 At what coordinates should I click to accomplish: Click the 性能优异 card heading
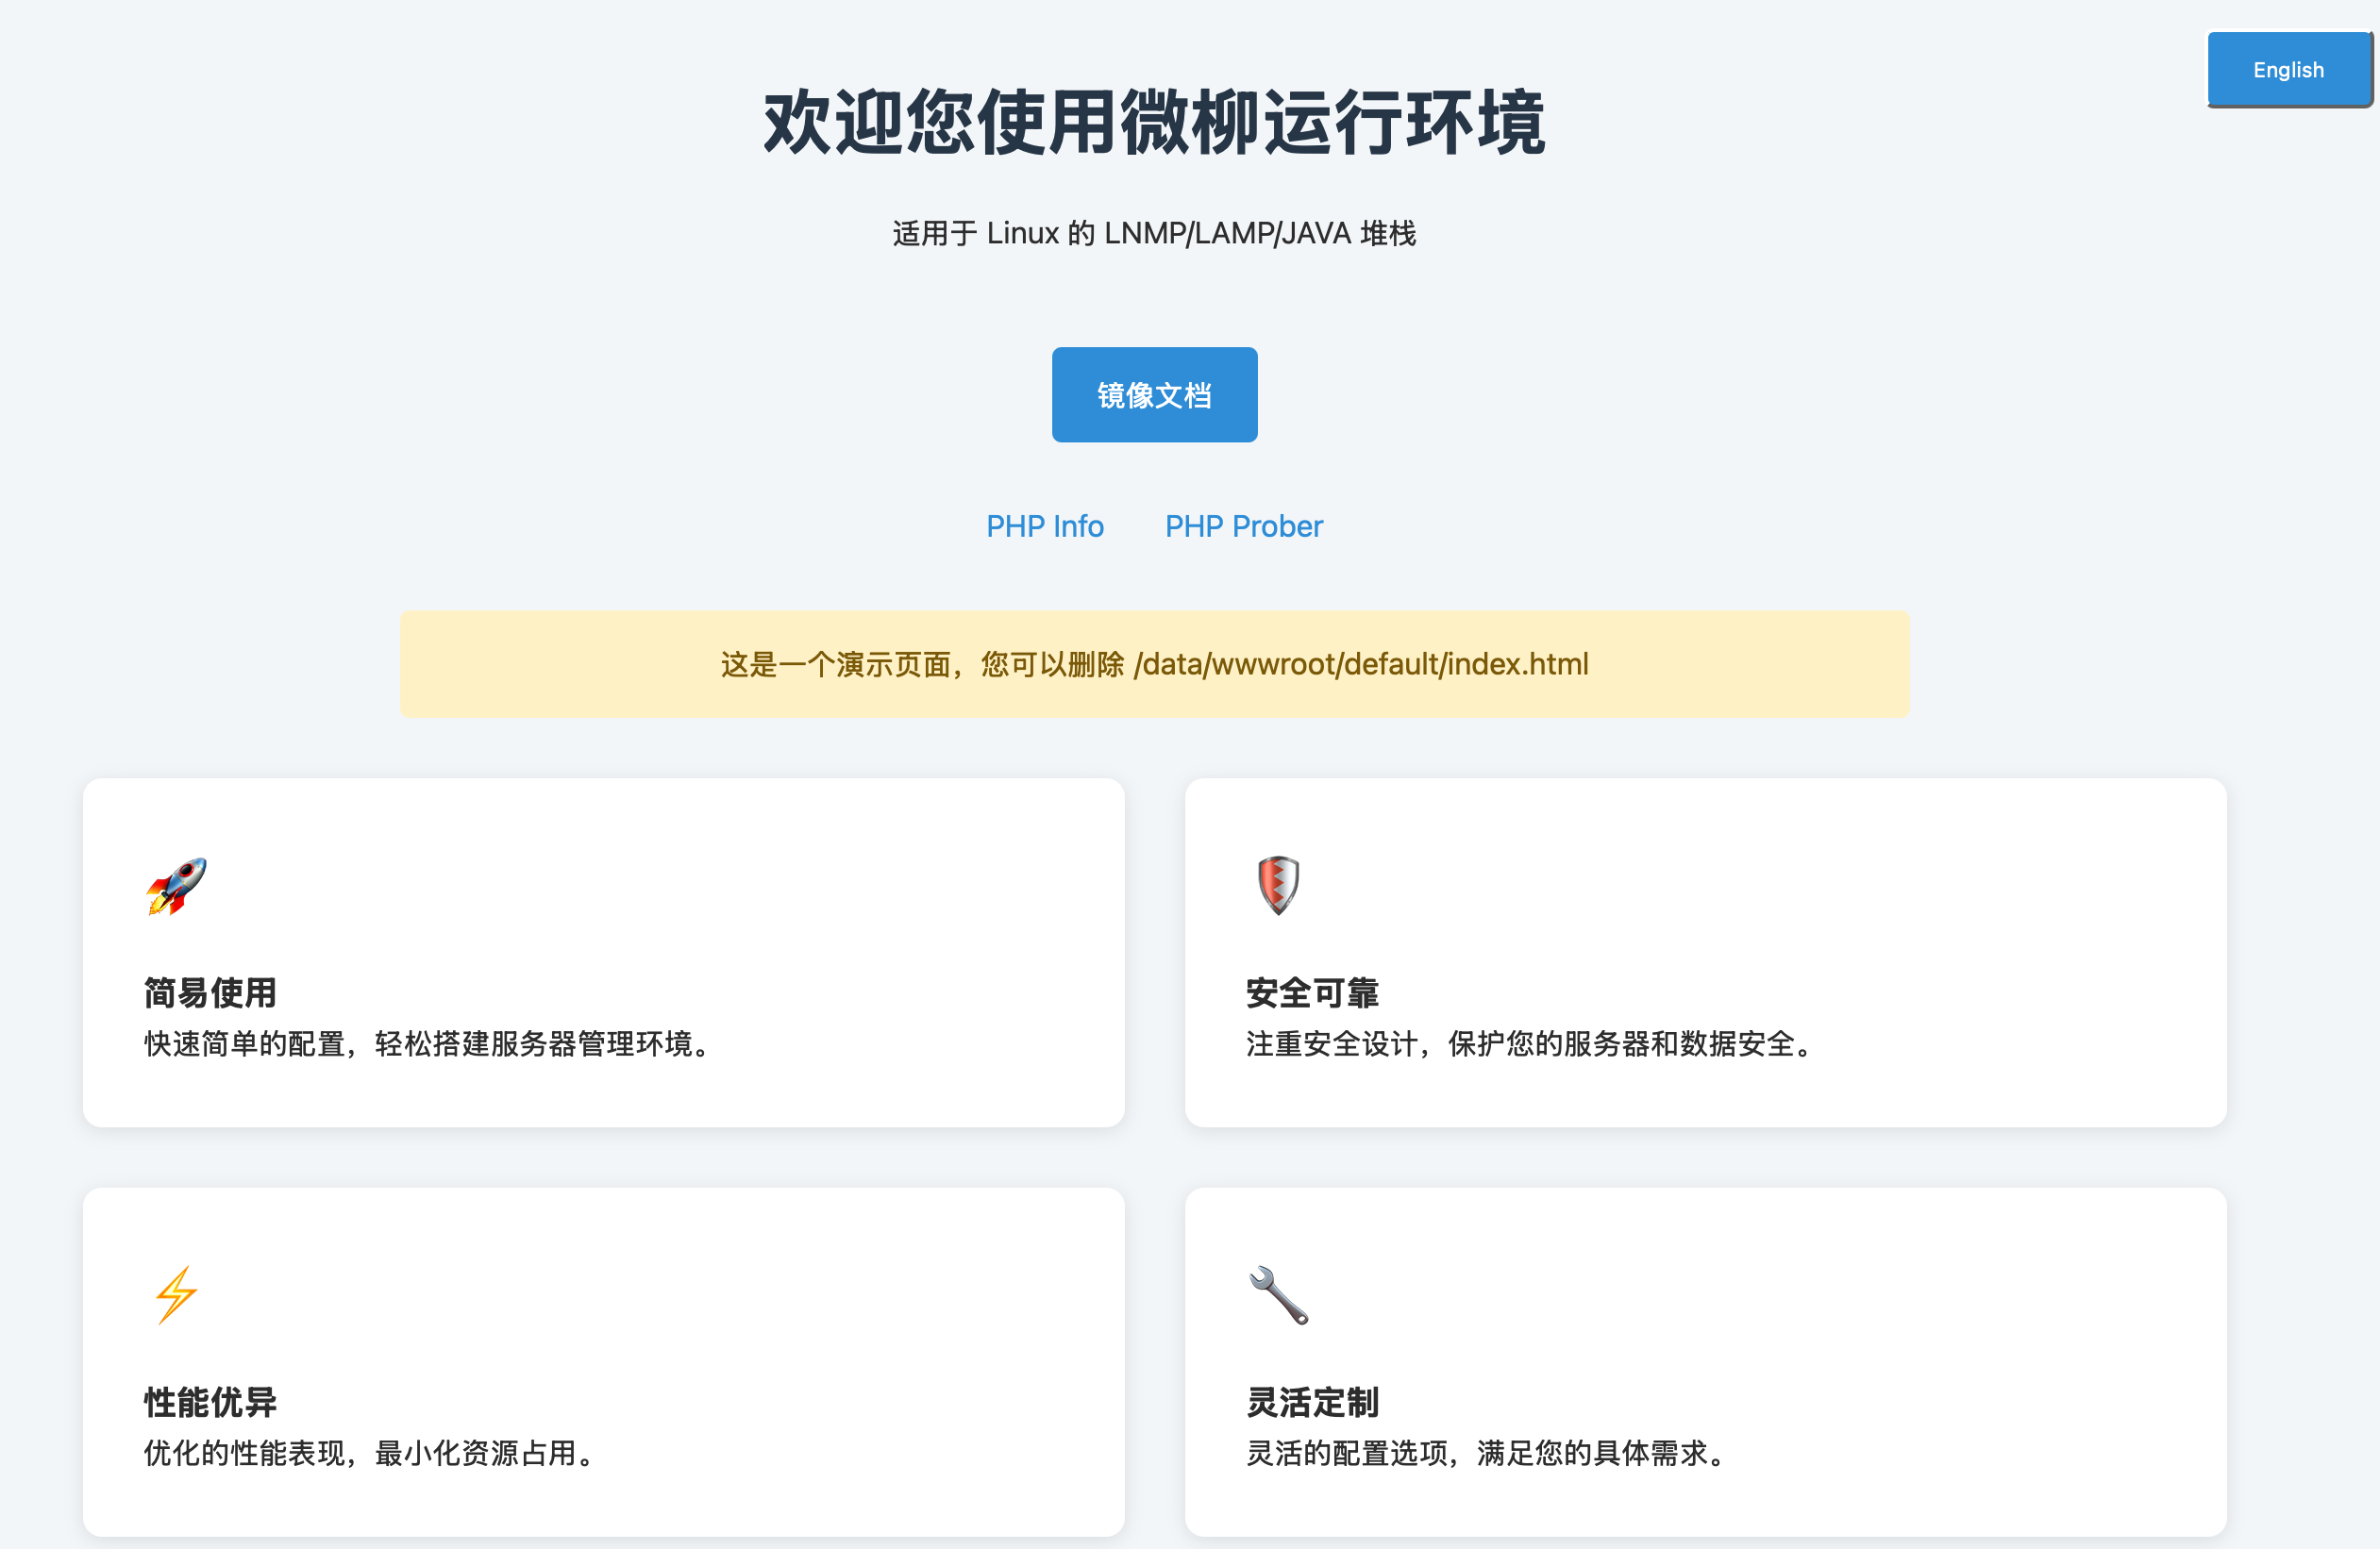210,1402
